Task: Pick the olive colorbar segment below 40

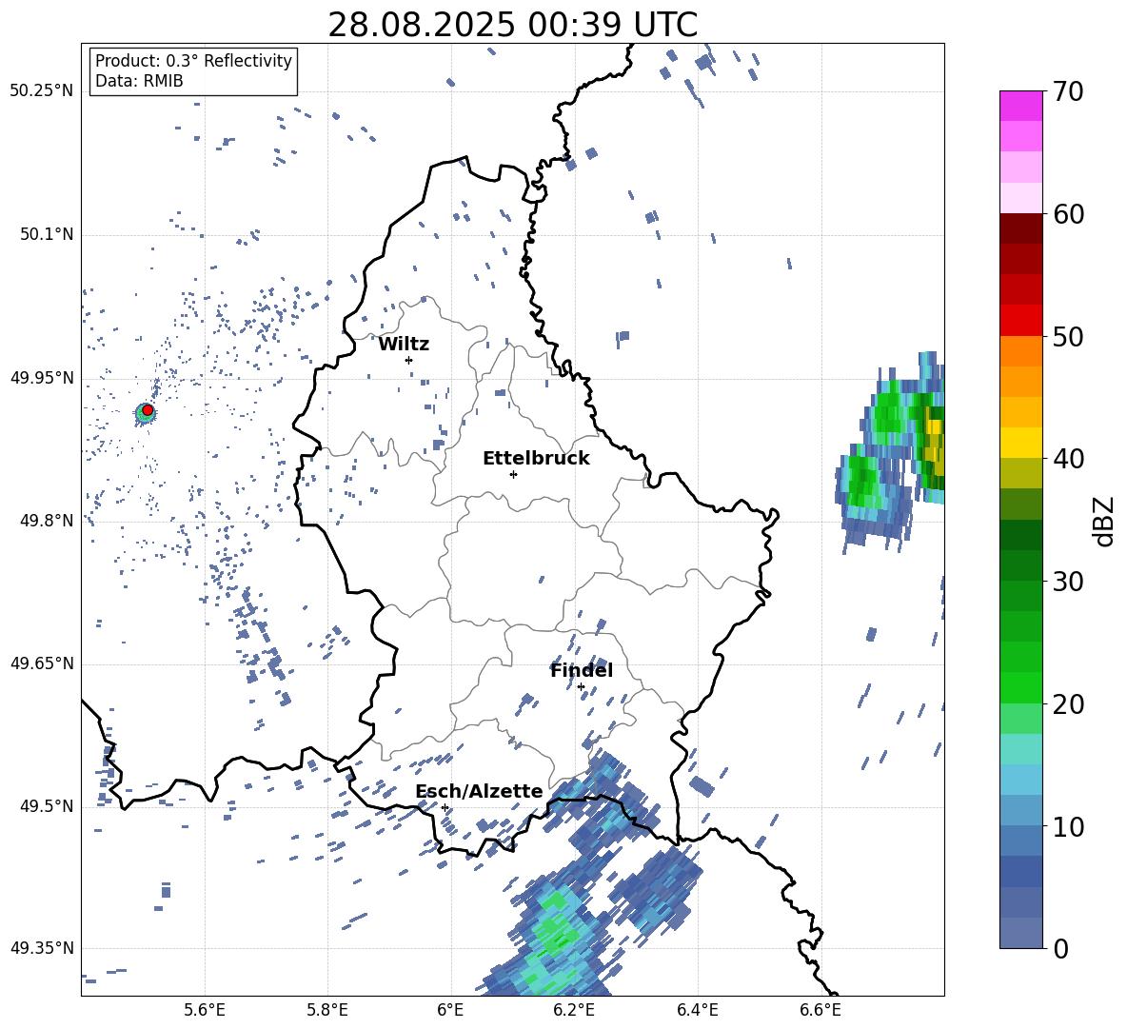Action: [x=1020, y=473]
